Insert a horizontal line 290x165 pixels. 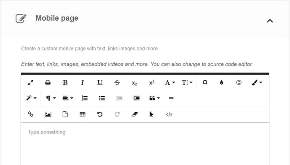171,98
